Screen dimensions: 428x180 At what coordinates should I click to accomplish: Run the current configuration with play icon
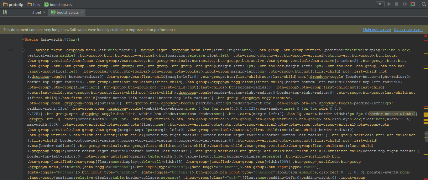pyautogui.click(x=389, y=4)
